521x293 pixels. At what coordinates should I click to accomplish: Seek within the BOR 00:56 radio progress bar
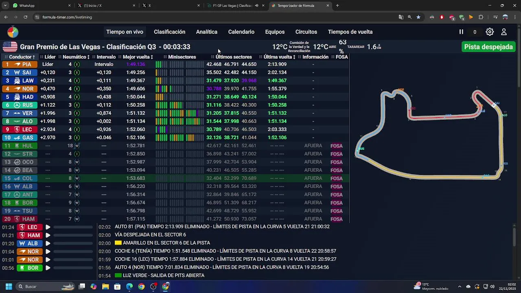[73, 268]
